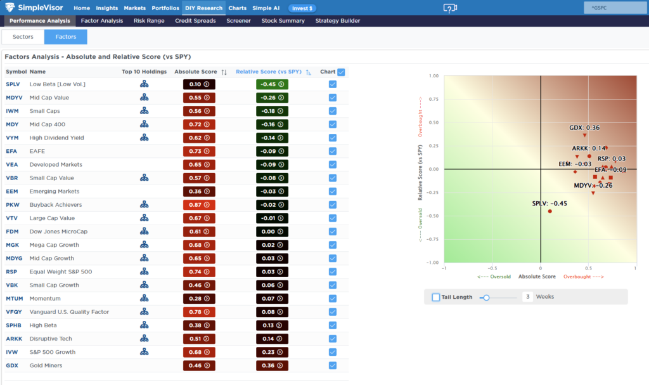View holdings icon for RSP Equal Weight
649x385 pixels.
coord(144,271)
